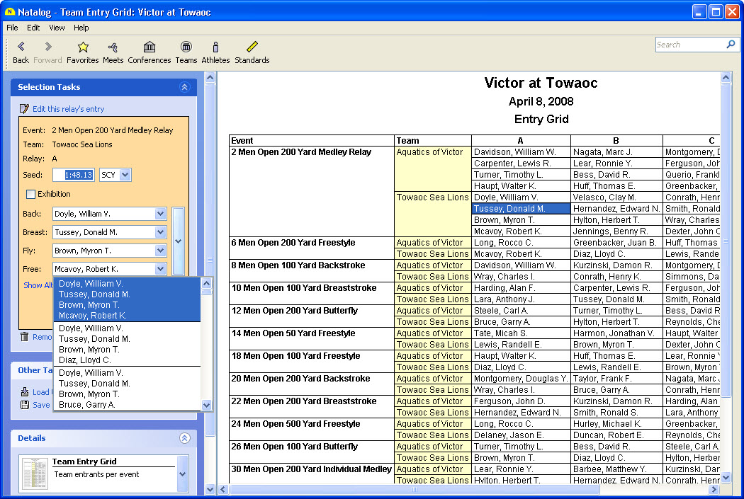The width and height of the screenshot is (744, 499).
Task: Expand the Back swimmer dropdown
Action: coord(160,214)
